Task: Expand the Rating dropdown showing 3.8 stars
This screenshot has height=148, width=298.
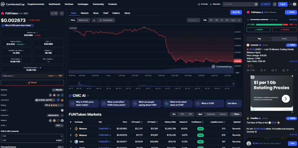Action: click(x=62, y=105)
